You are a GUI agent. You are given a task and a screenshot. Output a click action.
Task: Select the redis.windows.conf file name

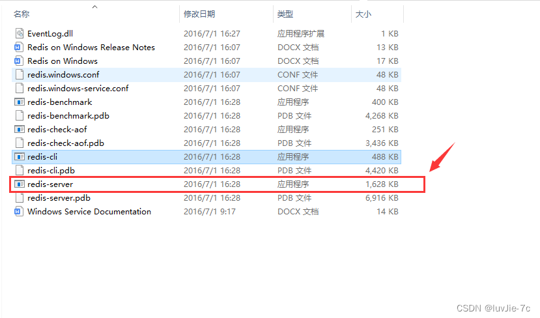(x=63, y=74)
